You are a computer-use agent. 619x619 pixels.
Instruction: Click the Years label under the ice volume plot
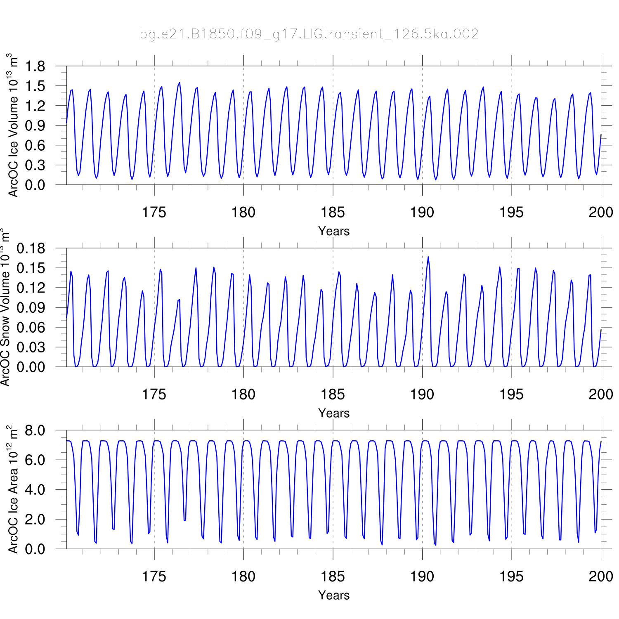tap(333, 231)
